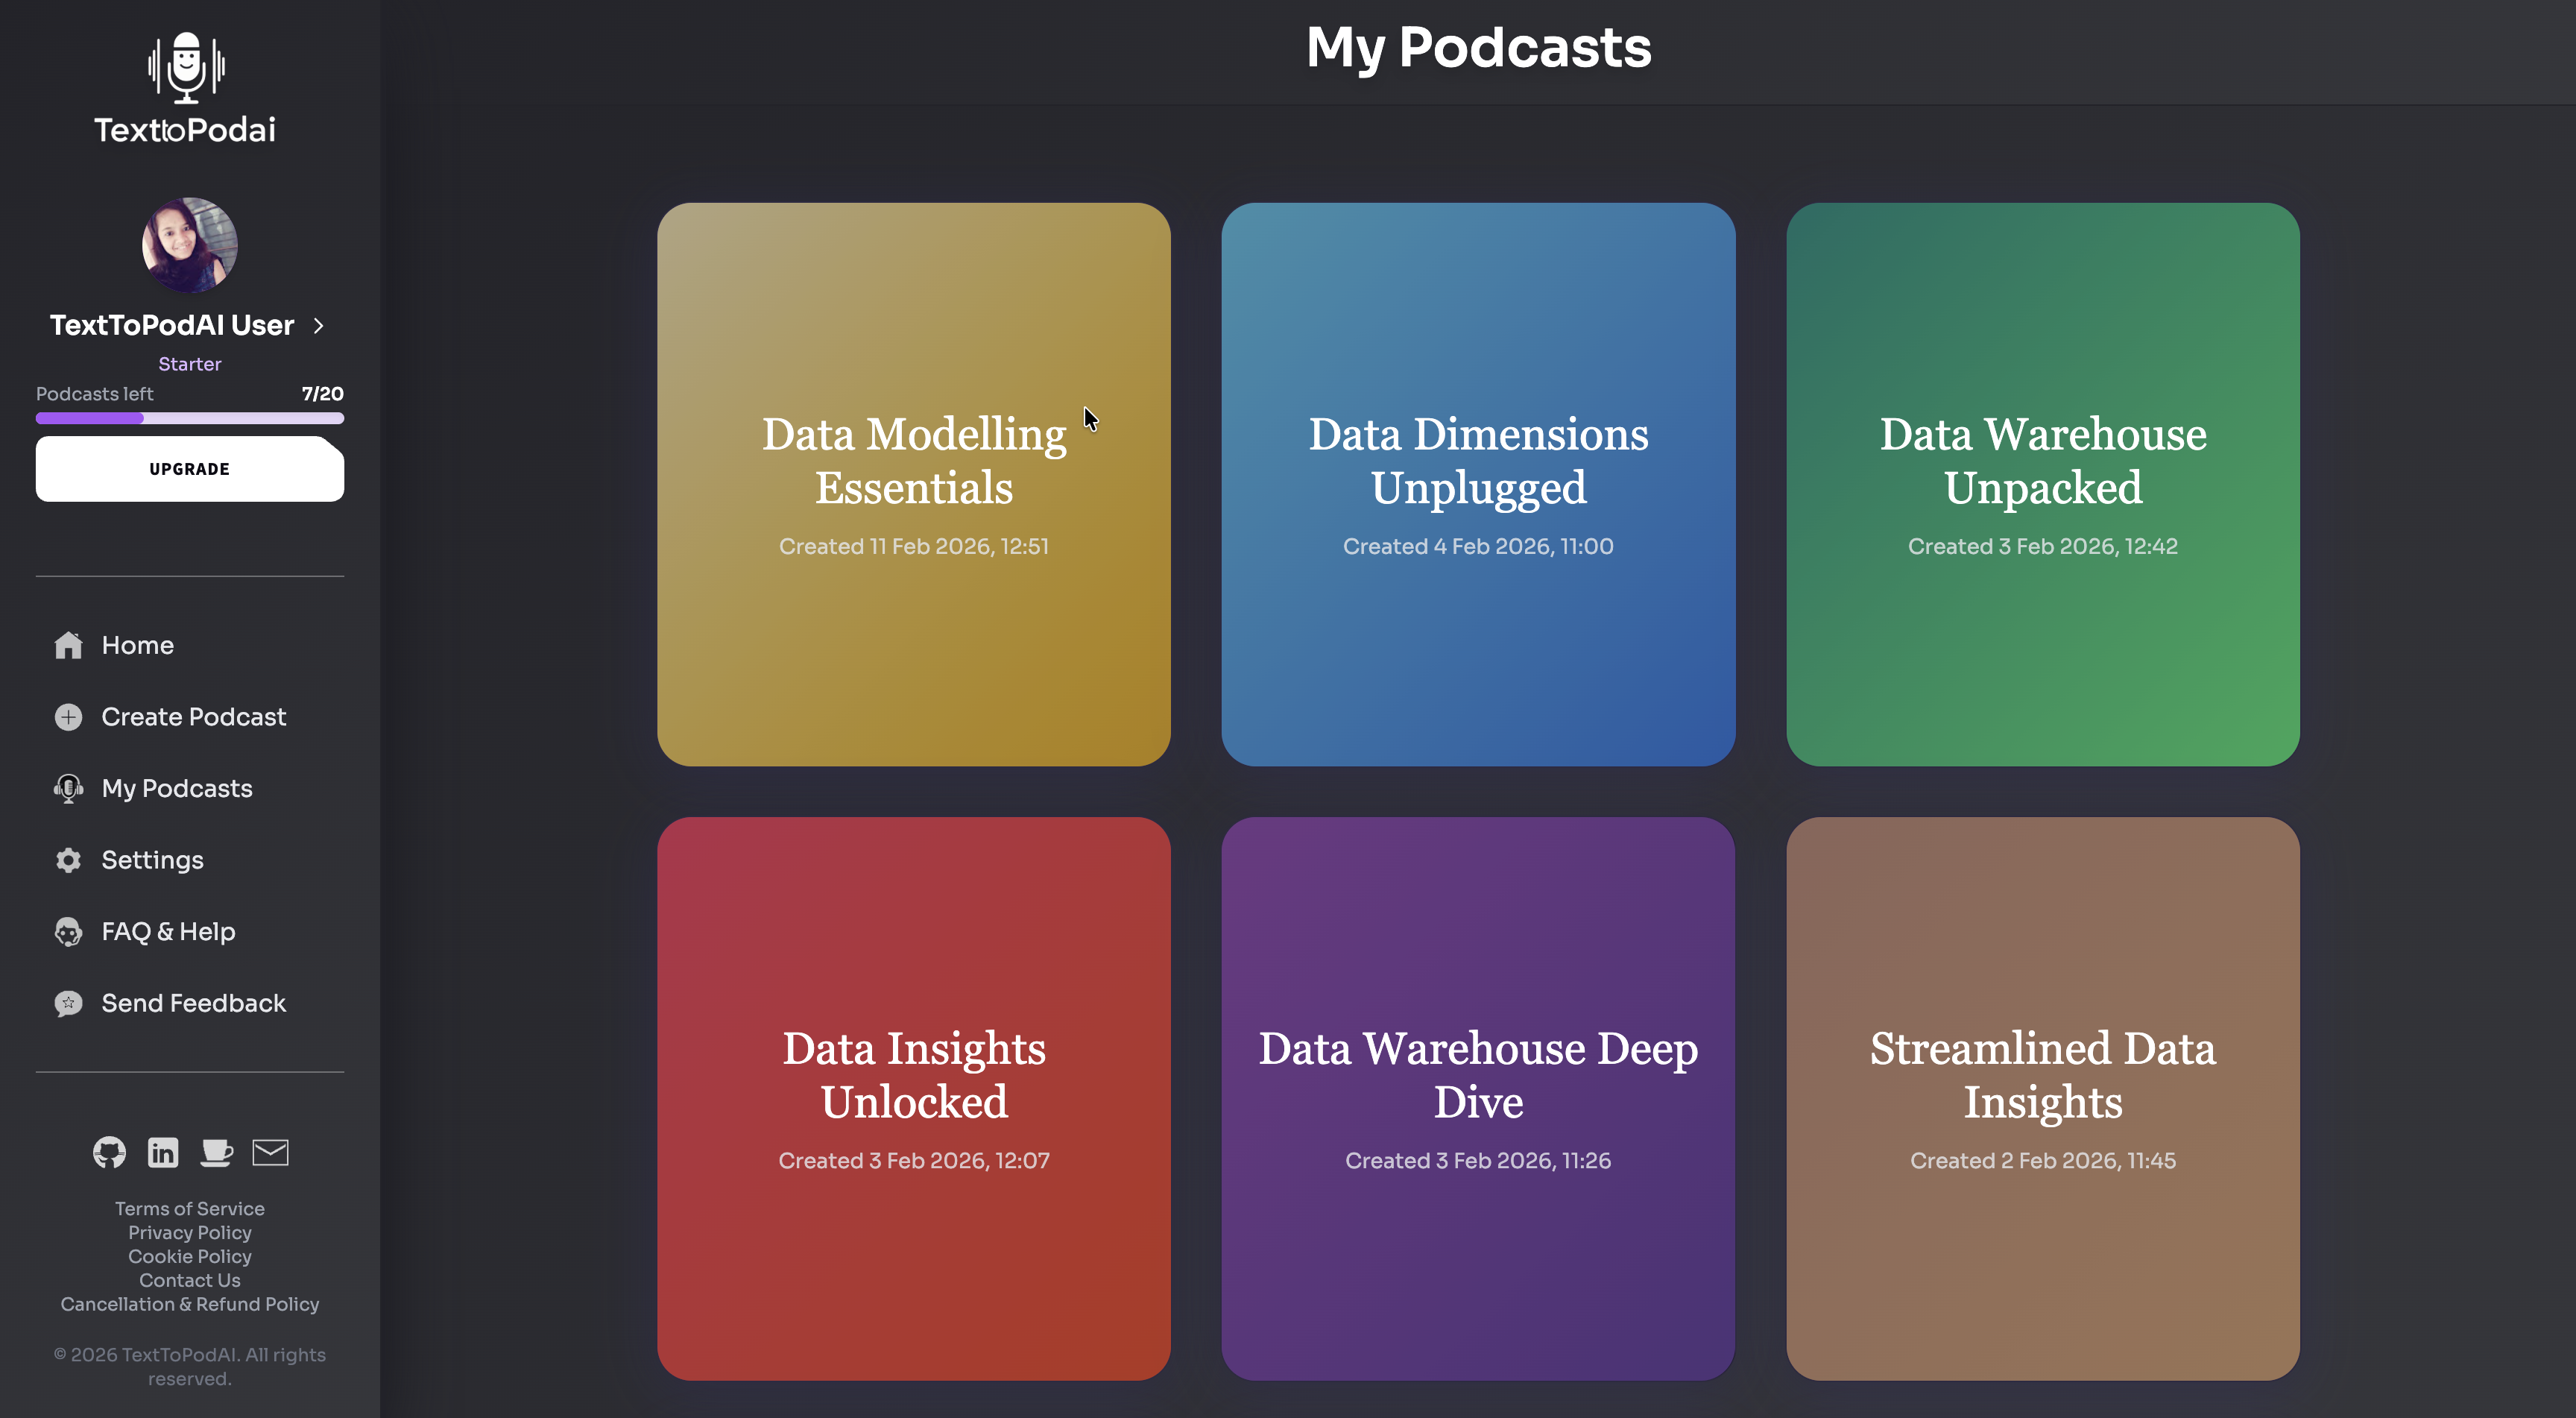Open the LinkedIn icon link
Screen dimensions: 2576x1418
coord(163,1152)
